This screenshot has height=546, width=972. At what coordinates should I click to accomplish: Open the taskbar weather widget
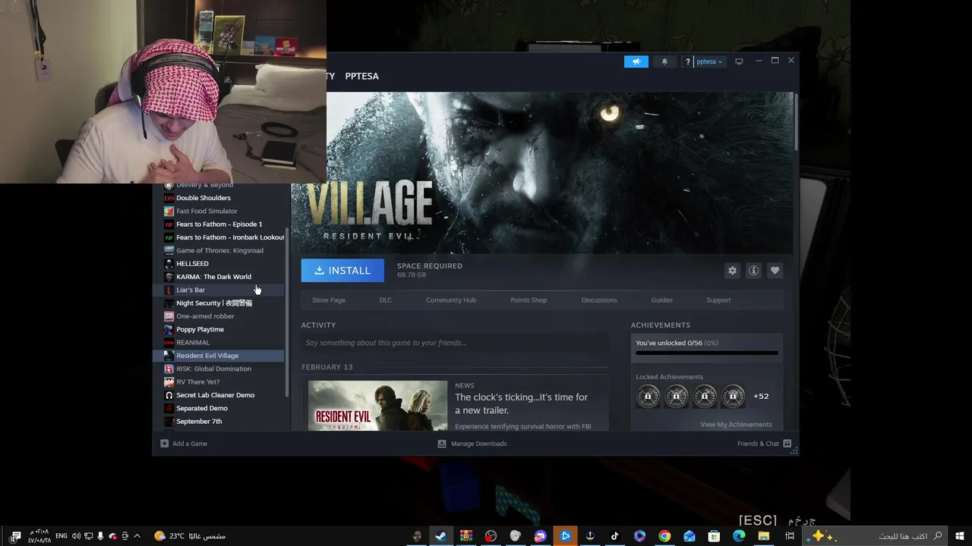coord(190,536)
